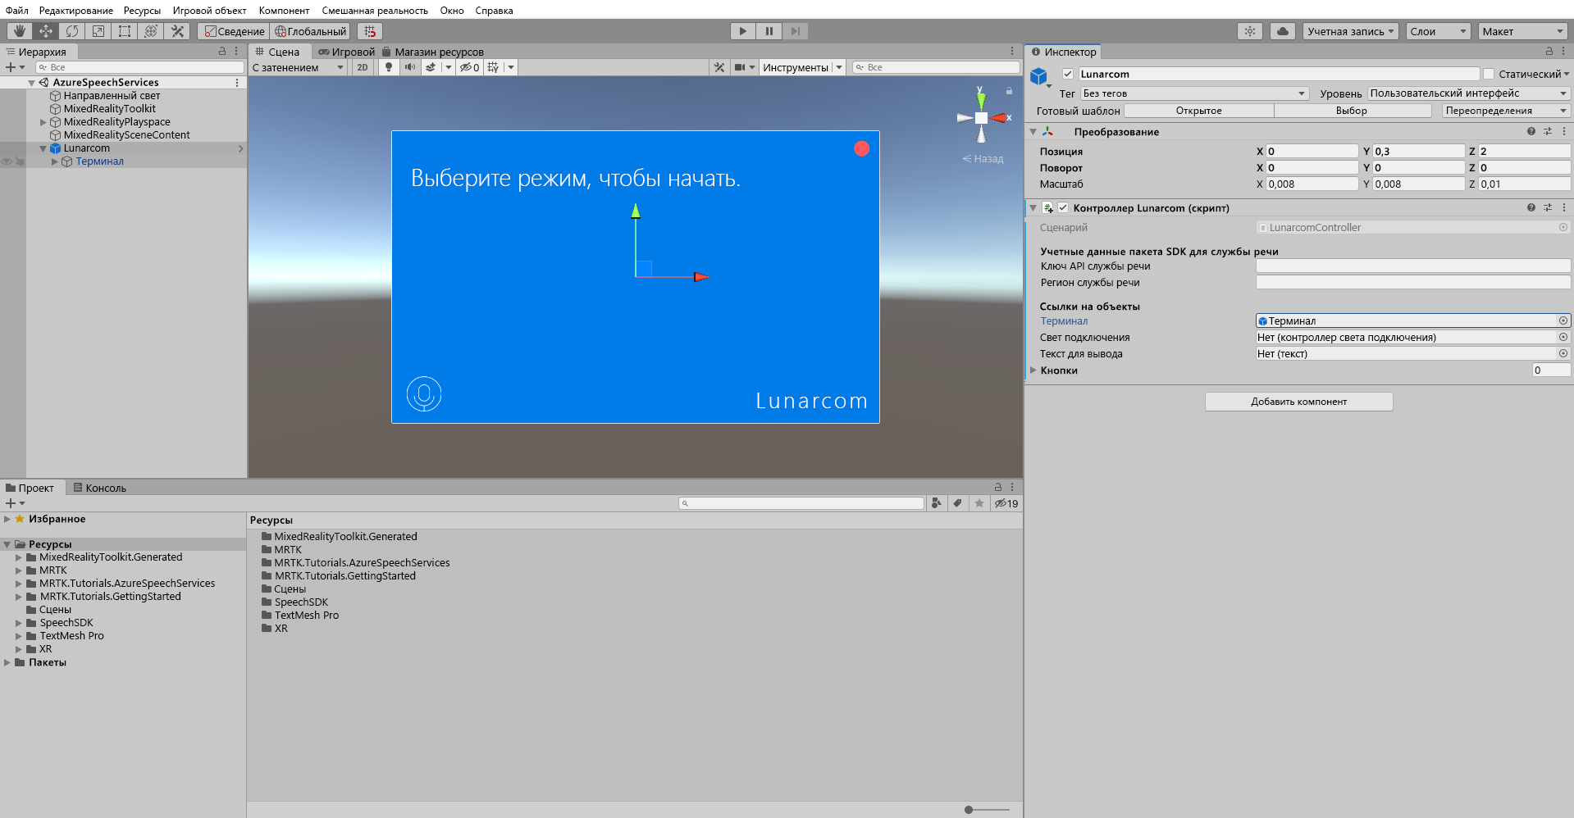Mute scene audio in the Scene view
This screenshot has height=818, width=1574.
410,66
